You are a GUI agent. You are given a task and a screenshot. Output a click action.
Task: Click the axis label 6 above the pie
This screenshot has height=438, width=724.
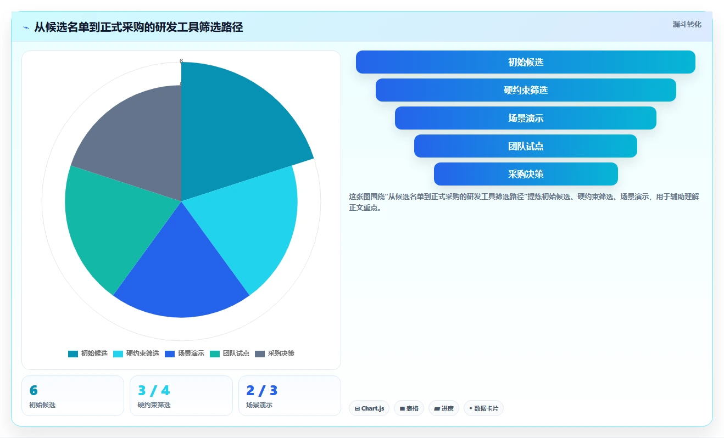click(181, 61)
